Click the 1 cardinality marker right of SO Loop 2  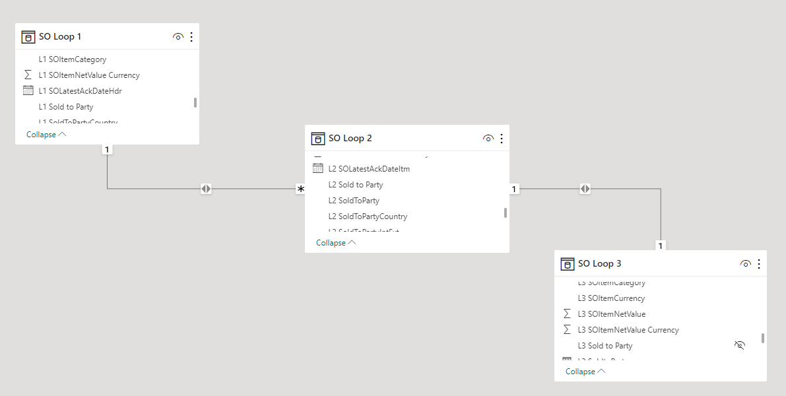tap(514, 189)
